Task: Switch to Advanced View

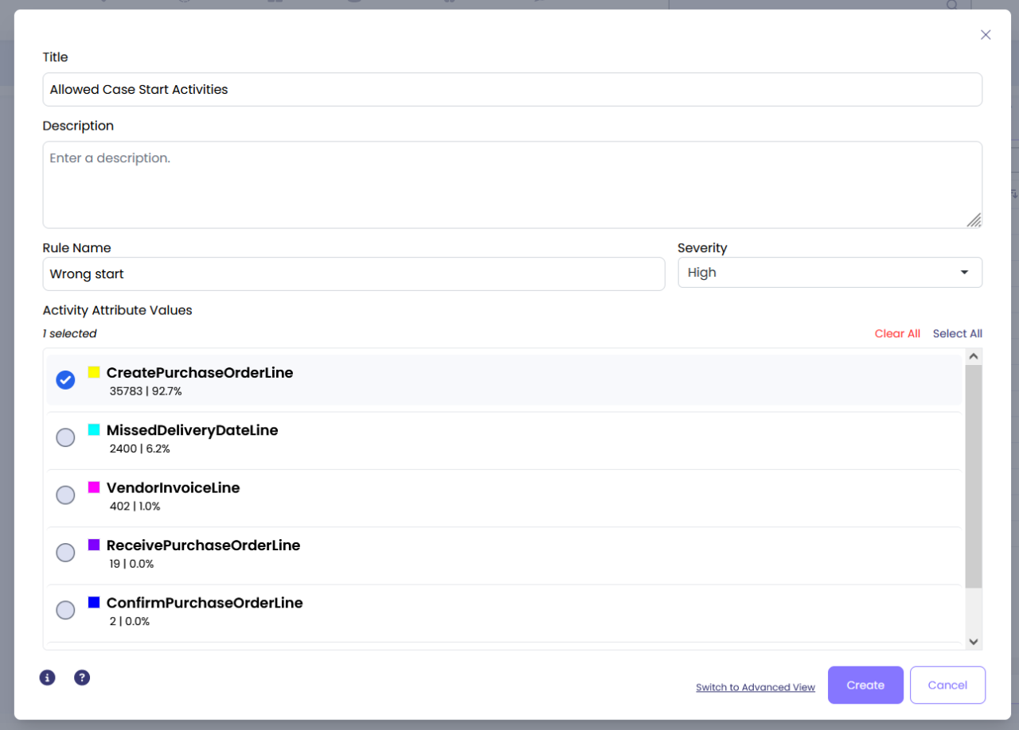Action: (x=755, y=687)
